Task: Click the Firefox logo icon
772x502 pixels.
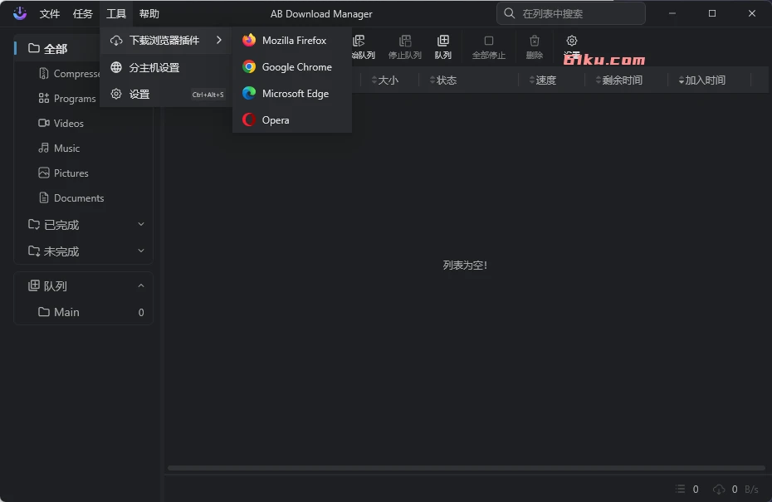Action: (x=249, y=41)
